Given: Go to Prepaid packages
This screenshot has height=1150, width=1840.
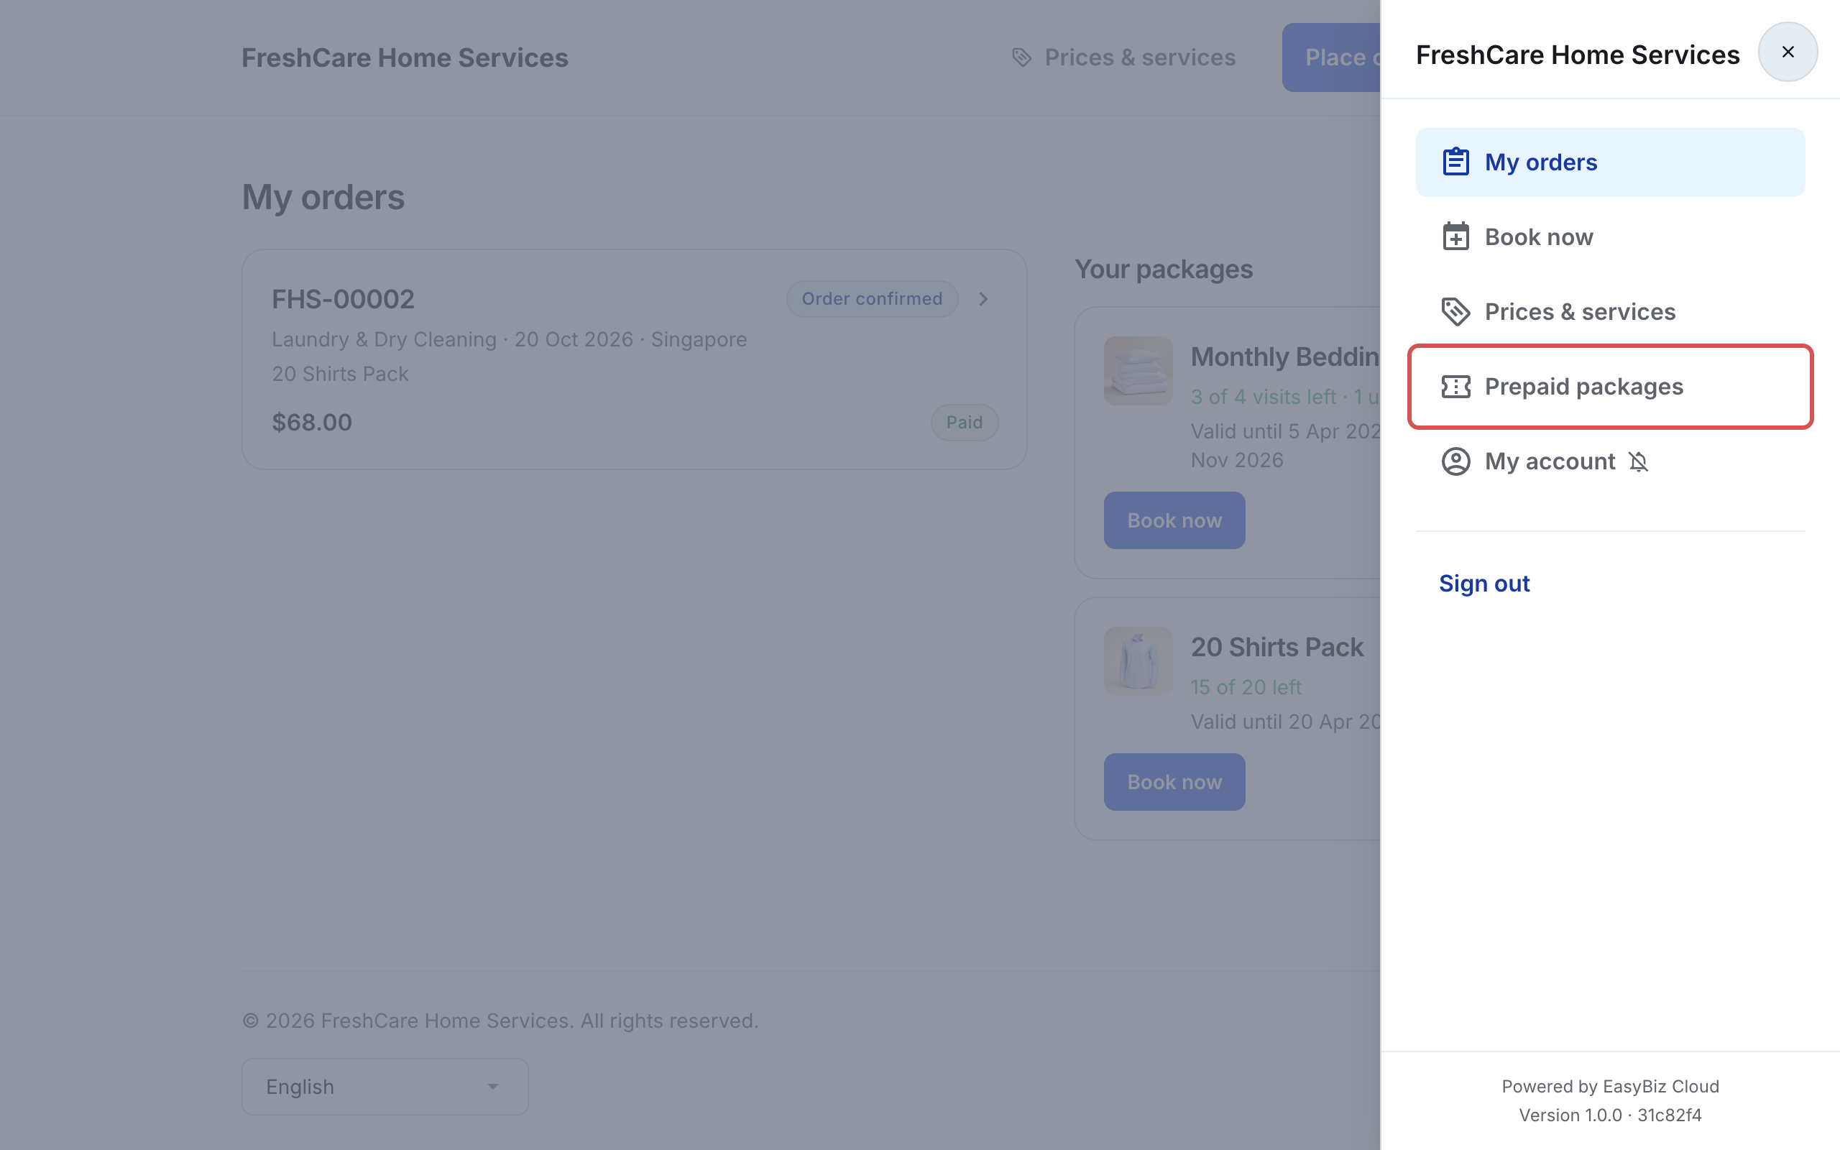Looking at the screenshot, I should (1609, 387).
